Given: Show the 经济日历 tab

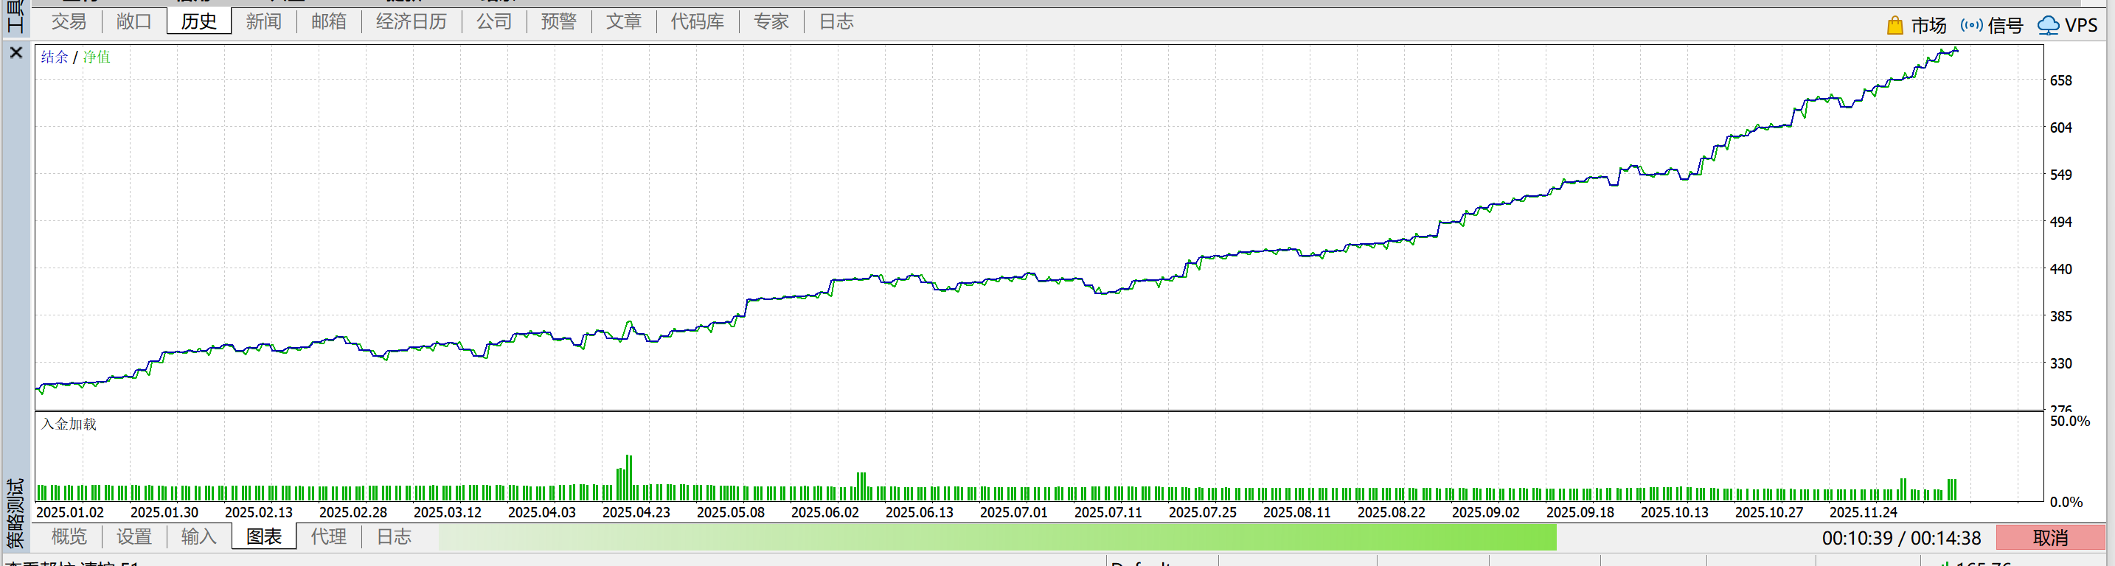Looking at the screenshot, I should click(411, 21).
